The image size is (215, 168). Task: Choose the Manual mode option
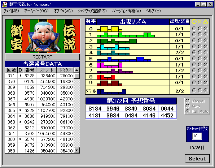tap(195, 101)
